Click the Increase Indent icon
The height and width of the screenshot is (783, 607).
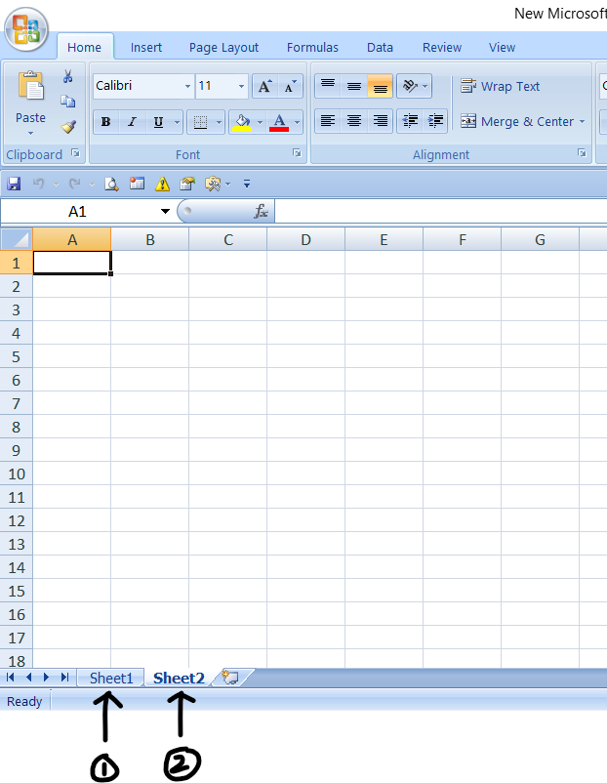point(435,121)
